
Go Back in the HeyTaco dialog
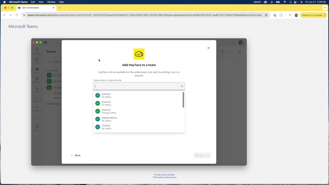coord(76,155)
